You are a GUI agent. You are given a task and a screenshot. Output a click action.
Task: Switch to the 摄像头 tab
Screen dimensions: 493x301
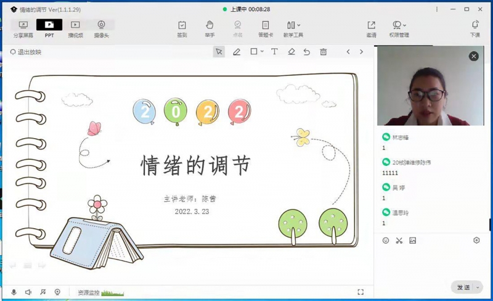pos(101,28)
